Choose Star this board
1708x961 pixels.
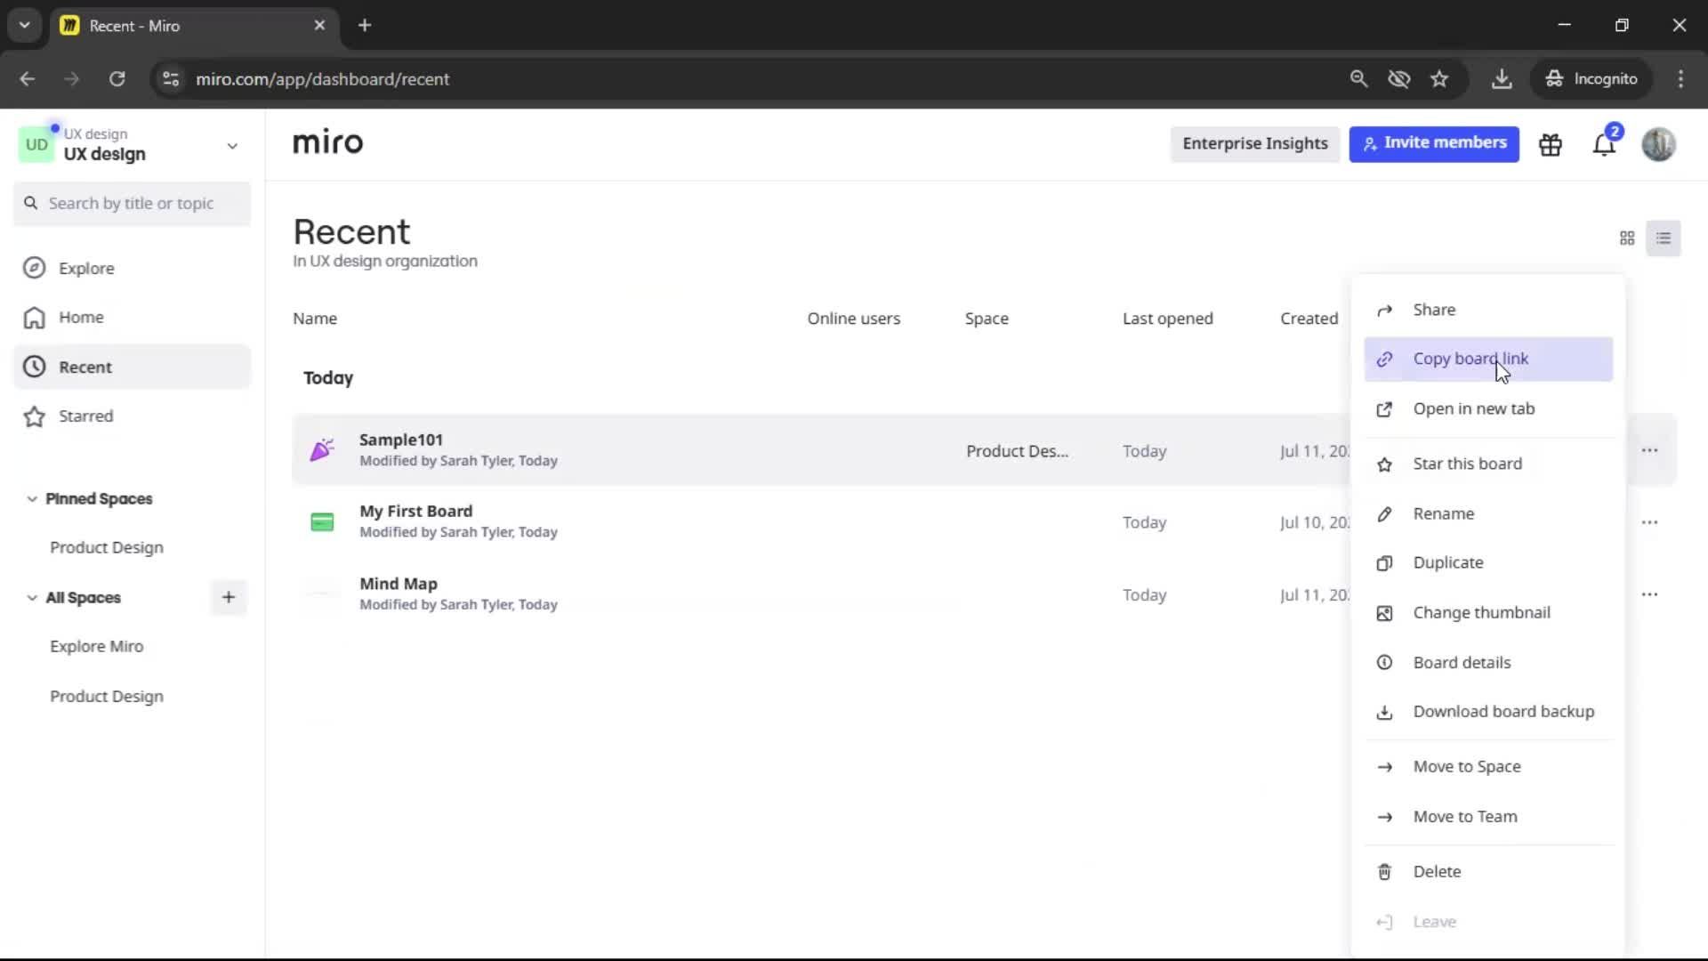tap(1488, 464)
